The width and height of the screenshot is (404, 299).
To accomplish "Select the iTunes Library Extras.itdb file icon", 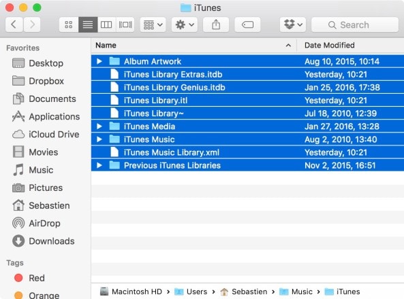I will (114, 74).
